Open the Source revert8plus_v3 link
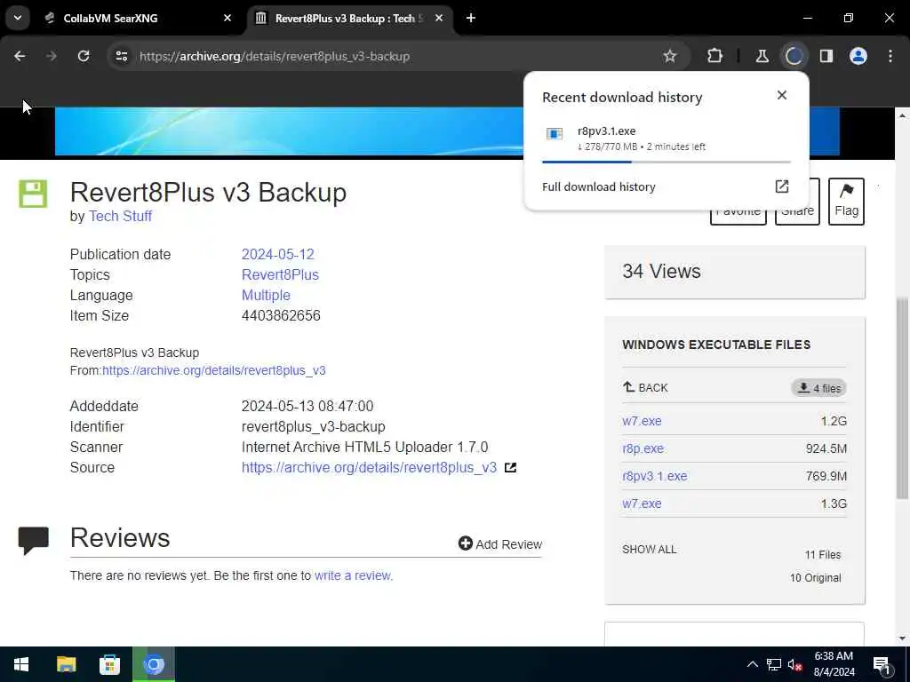 click(369, 467)
